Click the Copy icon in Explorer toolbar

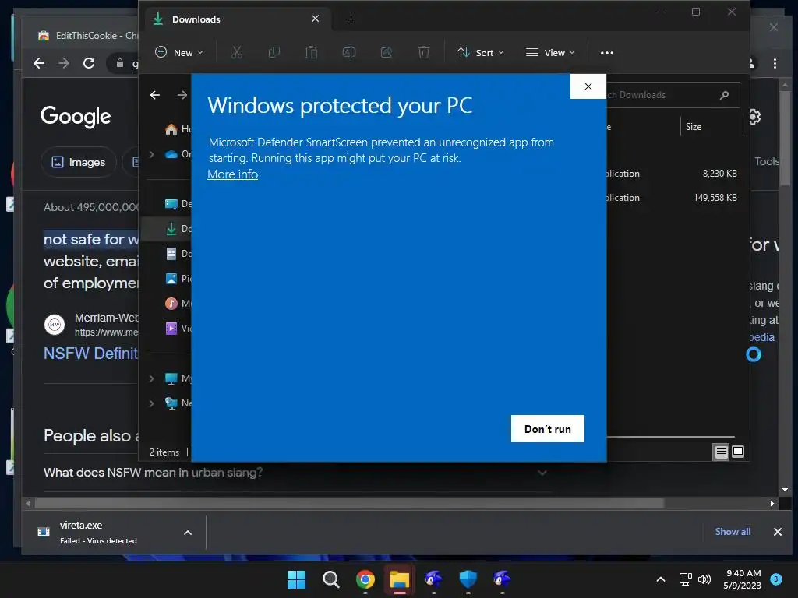(274, 52)
